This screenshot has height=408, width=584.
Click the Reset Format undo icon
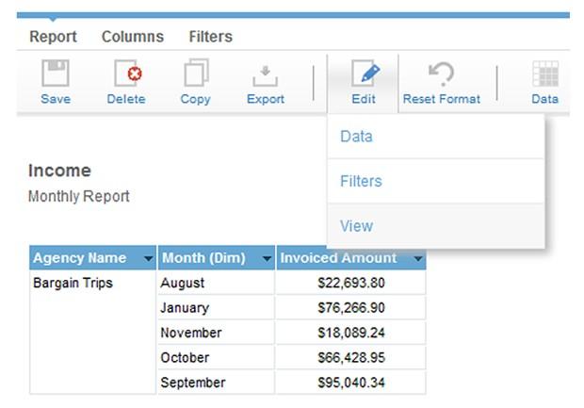[442, 73]
